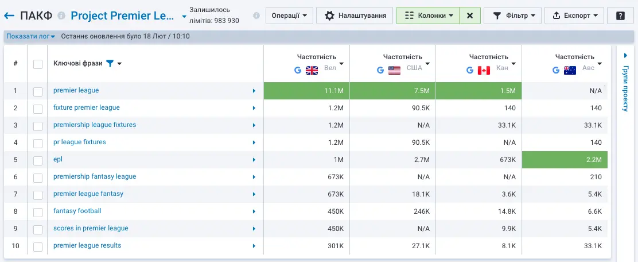This screenshot has height=262, width=638.
Task: Click the info icon beside ПАКФ title
Action: tap(61, 16)
